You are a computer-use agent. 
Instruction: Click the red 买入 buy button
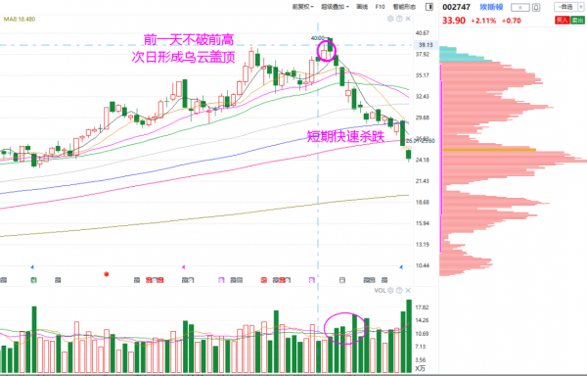pos(562,21)
